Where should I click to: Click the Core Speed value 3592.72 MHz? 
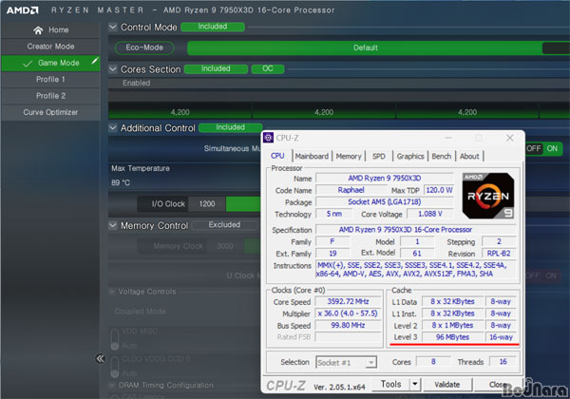(348, 301)
